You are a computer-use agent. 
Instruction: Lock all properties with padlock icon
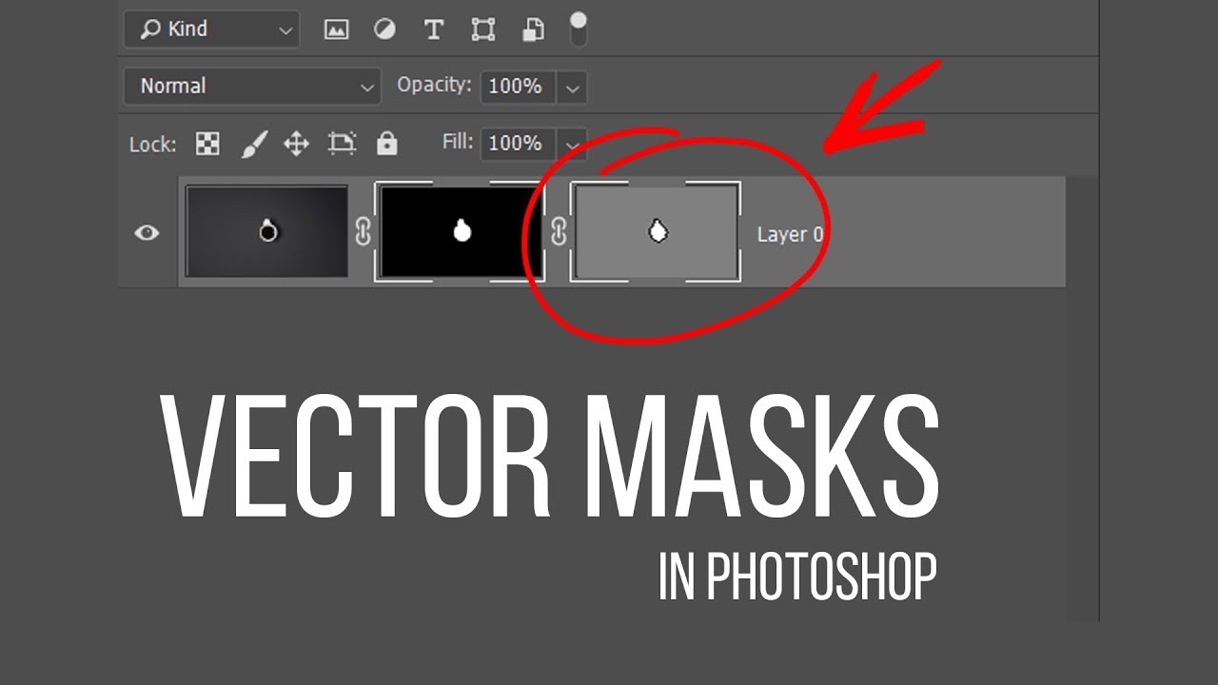pos(386,143)
